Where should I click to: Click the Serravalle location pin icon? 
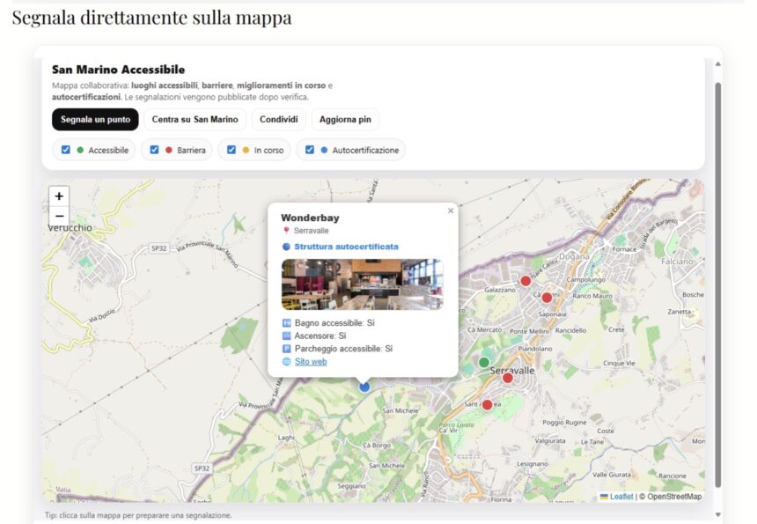284,230
